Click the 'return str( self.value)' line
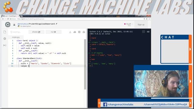Image resolution: width=194 pixels, height=109 pixels. [43, 53]
